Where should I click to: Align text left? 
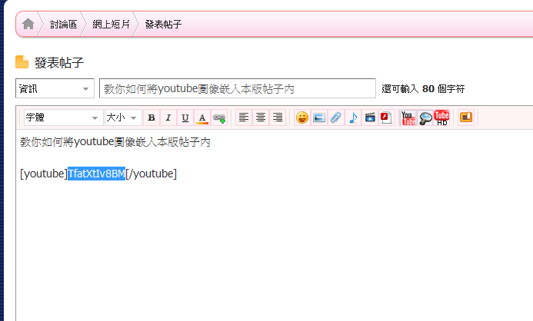click(244, 117)
